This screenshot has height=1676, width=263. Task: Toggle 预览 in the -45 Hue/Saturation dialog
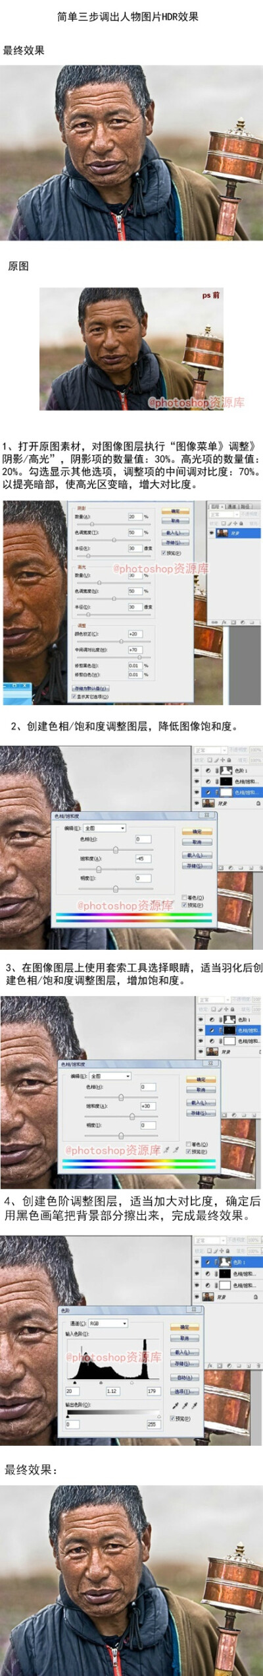tap(184, 905)
